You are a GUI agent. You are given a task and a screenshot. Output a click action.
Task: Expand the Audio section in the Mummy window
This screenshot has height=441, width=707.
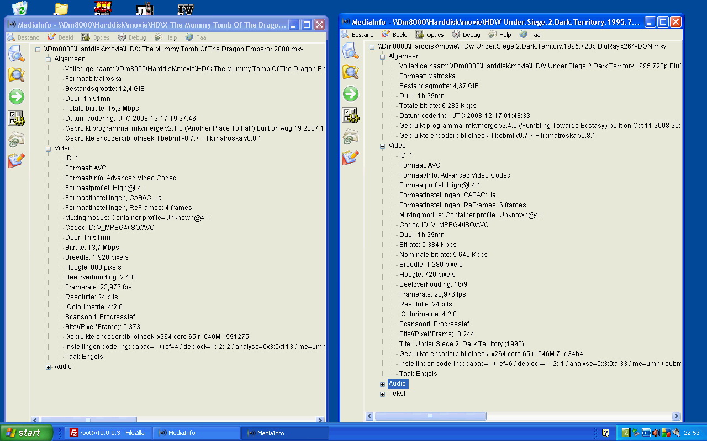pyautogui.click(x=48, y=367)
